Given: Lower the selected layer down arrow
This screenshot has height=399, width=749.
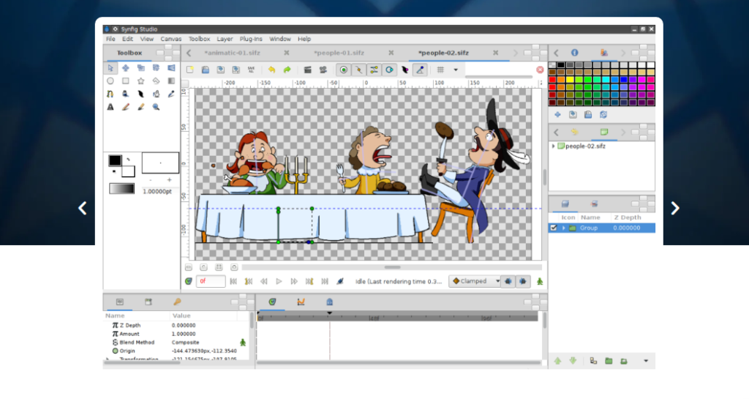Looking at the screenshot, I should 573,361.
